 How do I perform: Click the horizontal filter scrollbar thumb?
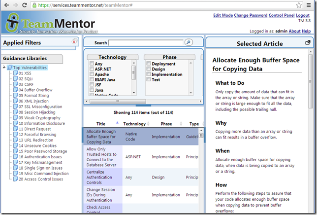tap(118, 101)
